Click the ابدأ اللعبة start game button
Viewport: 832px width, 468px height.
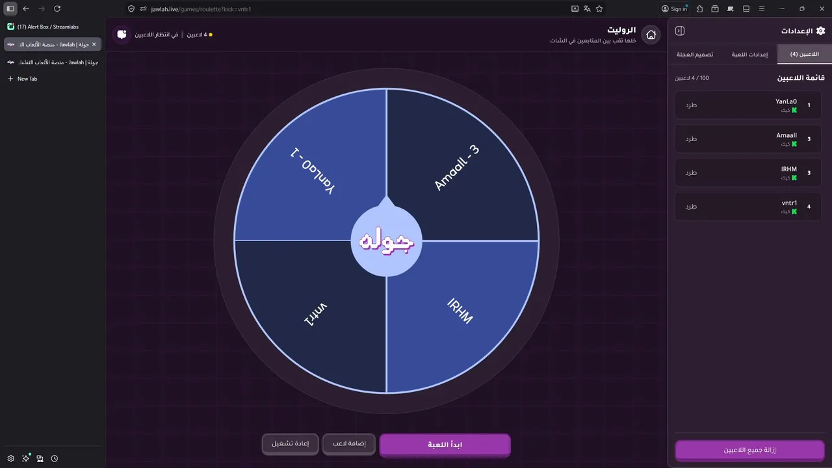coord(445,445)
